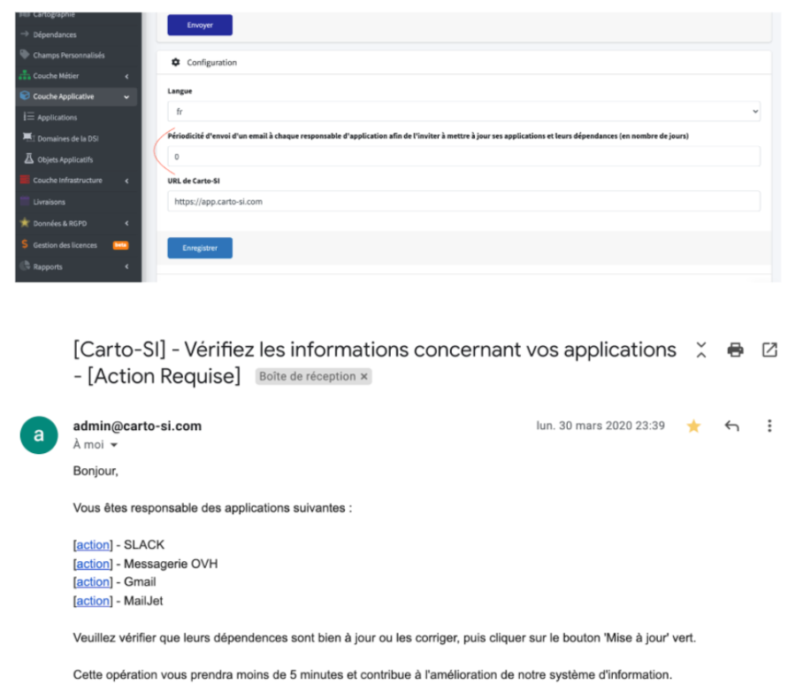Toggle the star on the email
The height and width of the screenshot is (684, 796).
click(693, 426)
